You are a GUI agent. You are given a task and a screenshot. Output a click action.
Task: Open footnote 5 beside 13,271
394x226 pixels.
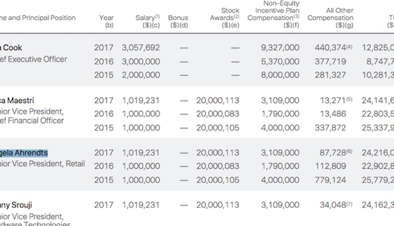pos(349,99)
